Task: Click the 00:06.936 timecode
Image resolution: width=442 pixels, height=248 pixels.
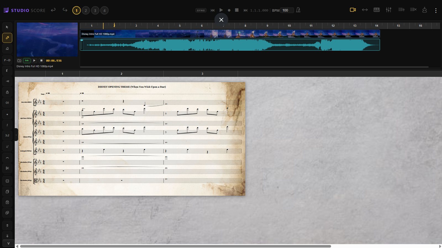Action: tap(54, 61)
